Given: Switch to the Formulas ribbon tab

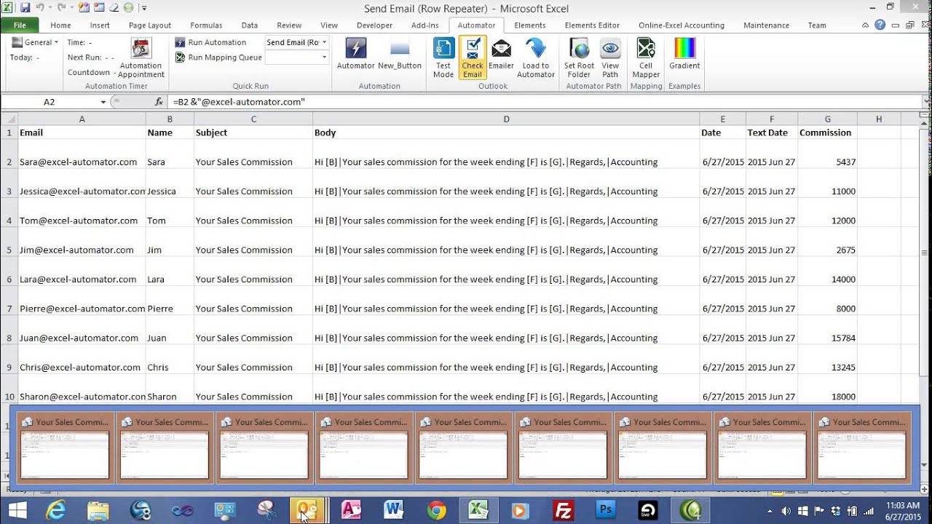Looking at the screenshot, I should coord(206,25).
